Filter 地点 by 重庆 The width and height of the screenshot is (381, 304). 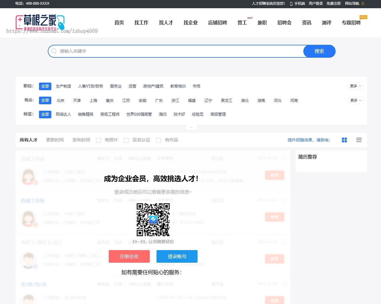[x=110, y=100]
